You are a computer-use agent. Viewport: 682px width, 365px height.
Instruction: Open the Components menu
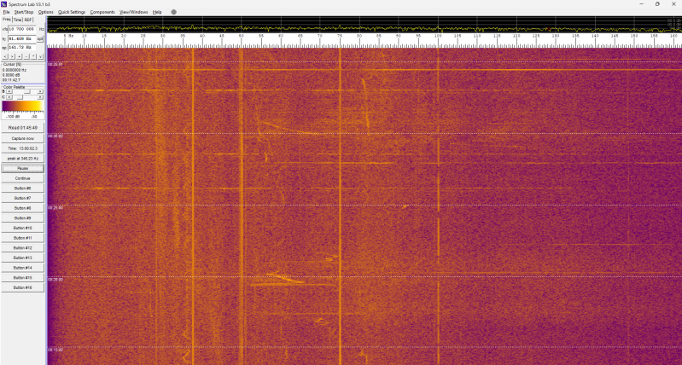pos(102,12)
